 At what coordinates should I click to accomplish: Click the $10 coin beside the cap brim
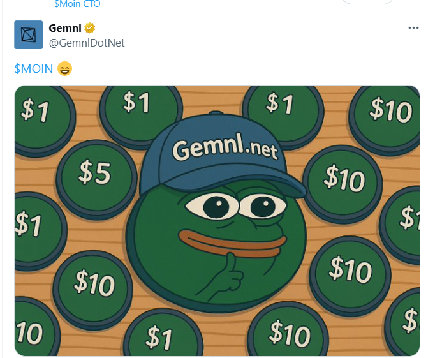click(x=343, y=183)
